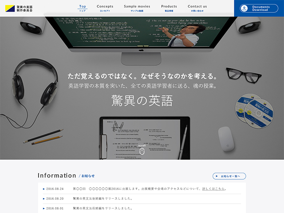Click the 2016.08.24 exhibition news text
The height and width of the screenshot is (213, 284).
(150, 189)
